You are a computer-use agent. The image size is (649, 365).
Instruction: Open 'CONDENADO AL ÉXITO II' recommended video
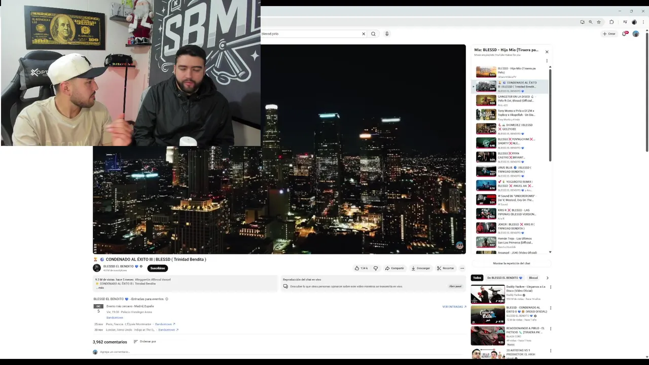coord(508,315)
